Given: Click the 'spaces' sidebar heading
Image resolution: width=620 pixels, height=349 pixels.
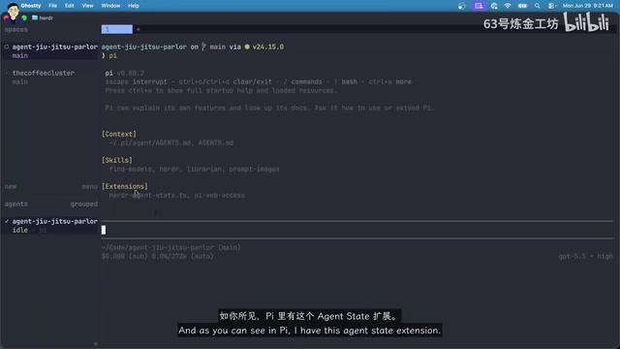Looking at the screenshot, I should pos(16,30).
